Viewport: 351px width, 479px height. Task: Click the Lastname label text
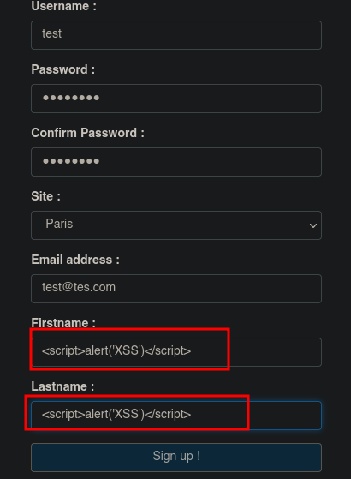[x=62, y=386]
